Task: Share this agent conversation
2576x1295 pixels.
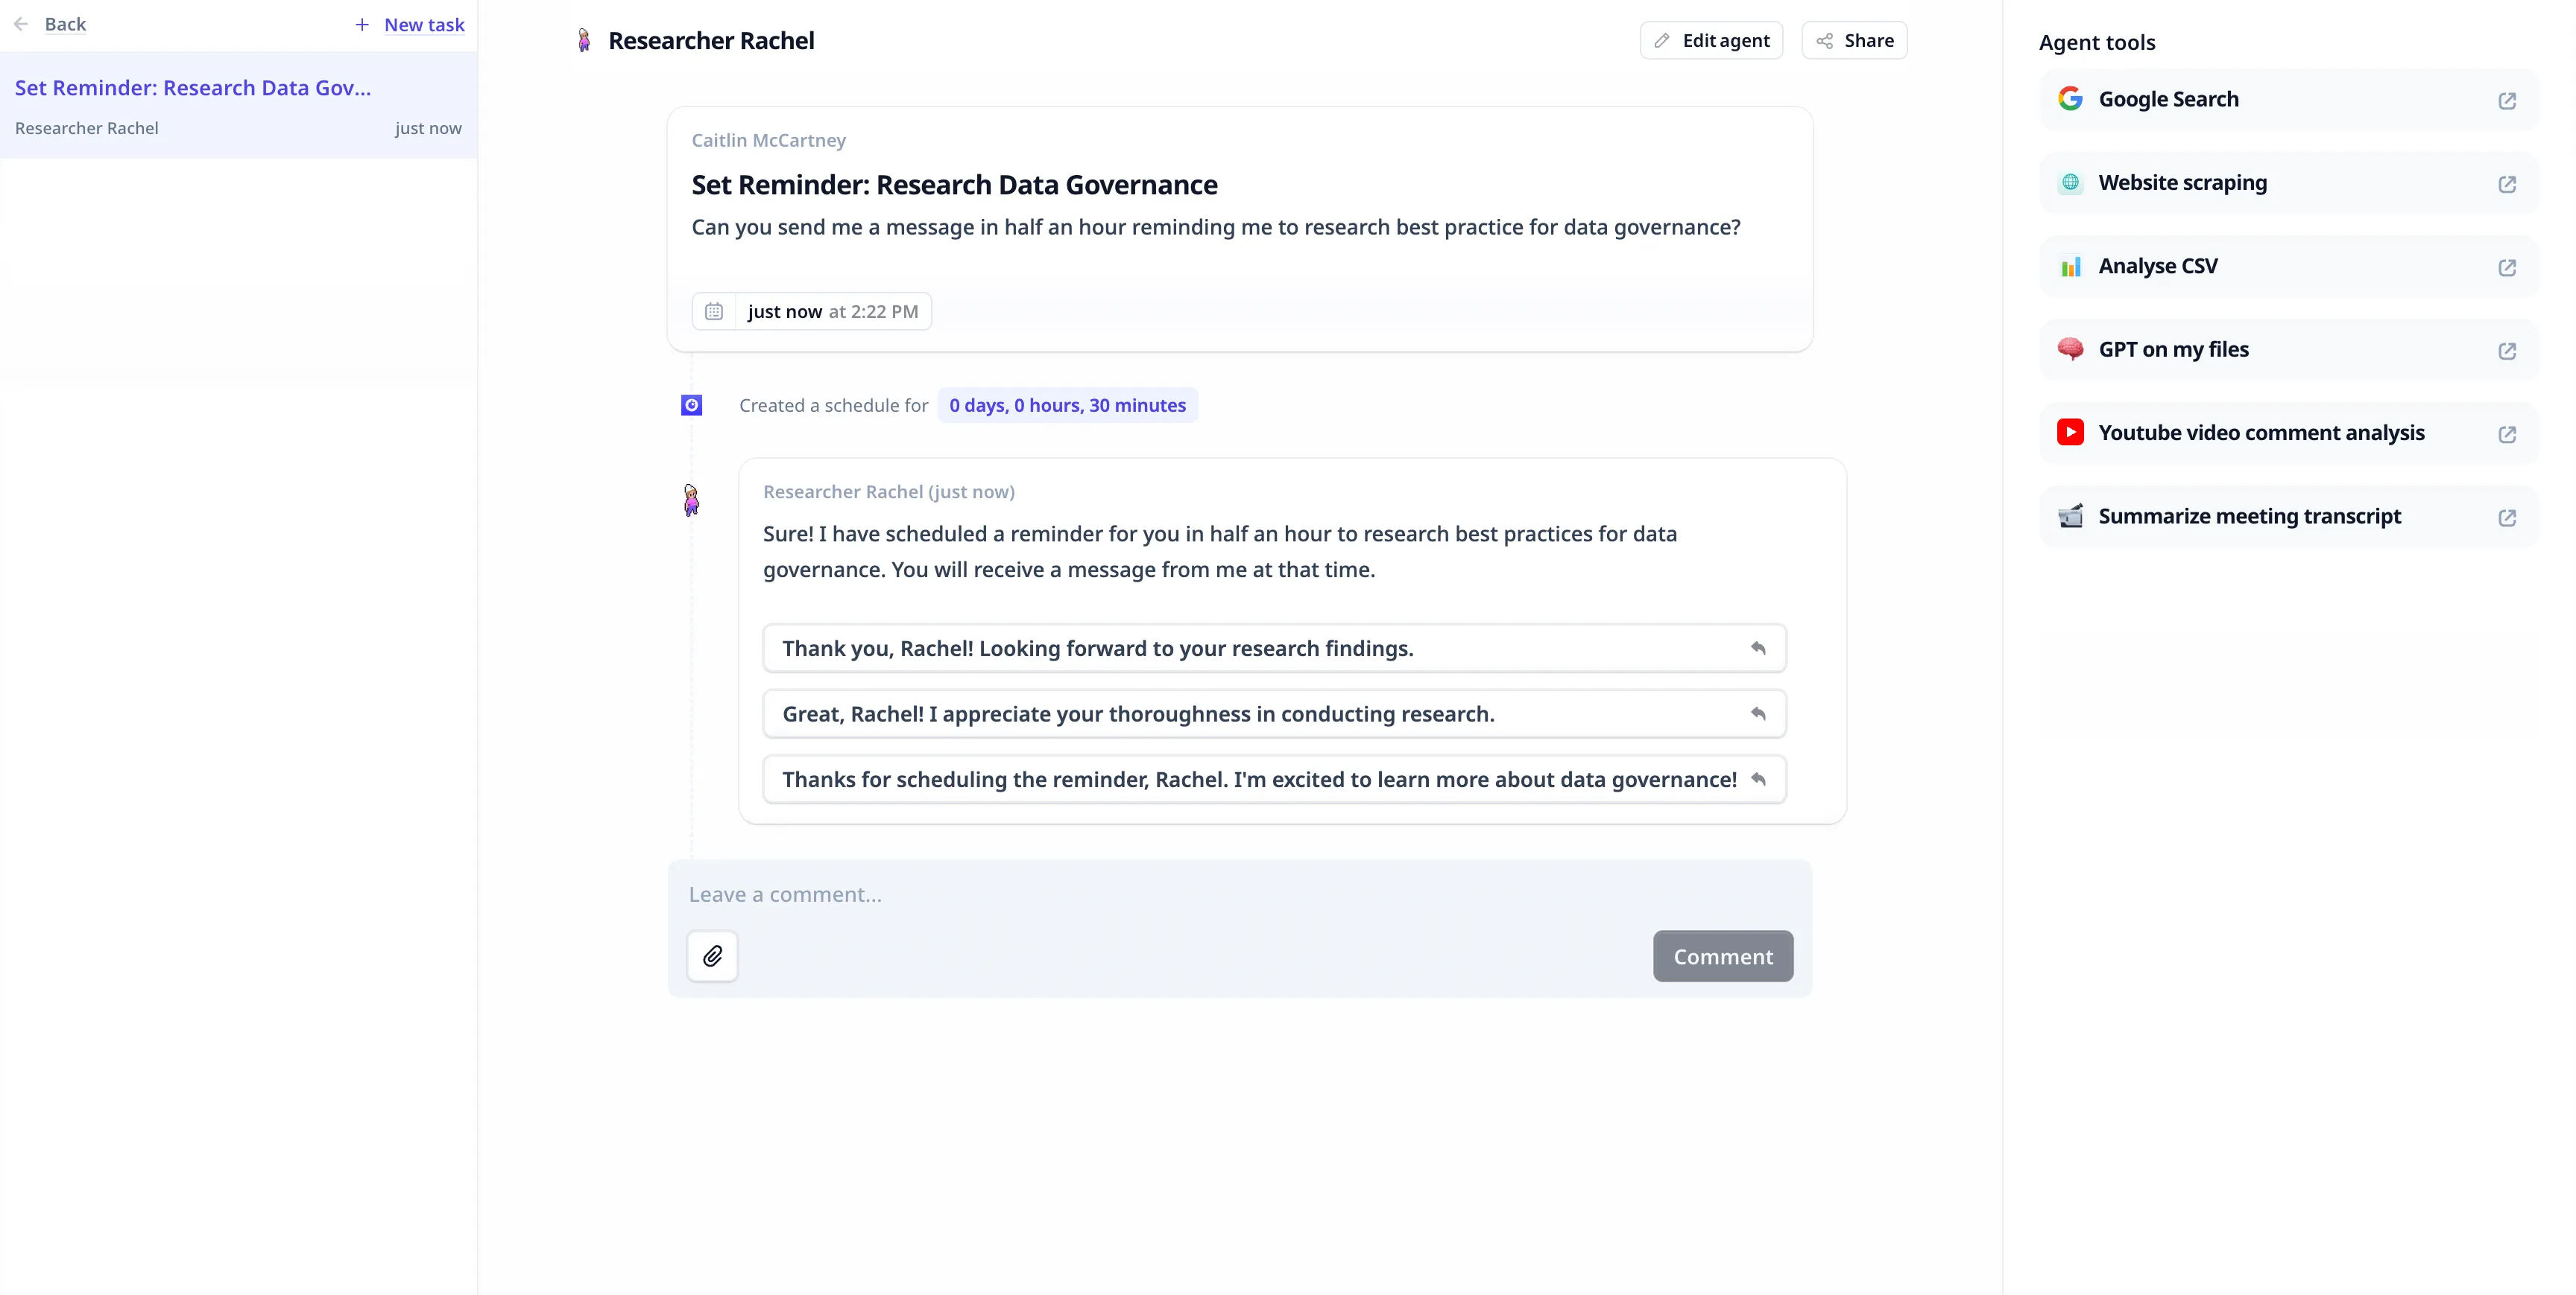Action: [1854, 41]
